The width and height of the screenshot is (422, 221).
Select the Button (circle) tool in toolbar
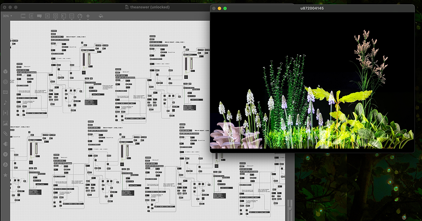56,16
